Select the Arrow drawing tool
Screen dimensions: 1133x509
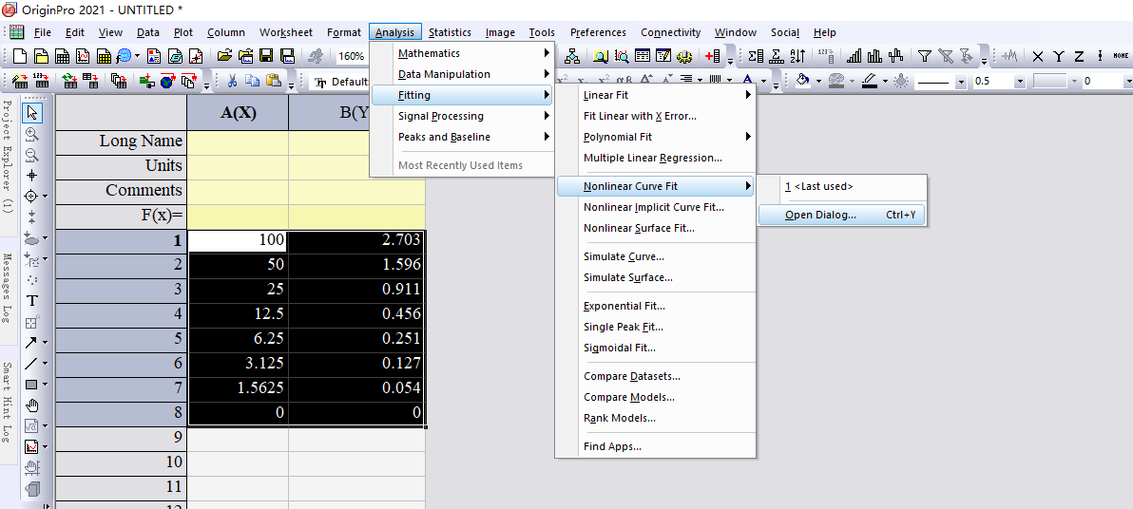31,342
